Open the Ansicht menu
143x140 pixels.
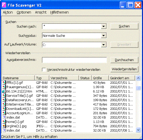point(41,12)
